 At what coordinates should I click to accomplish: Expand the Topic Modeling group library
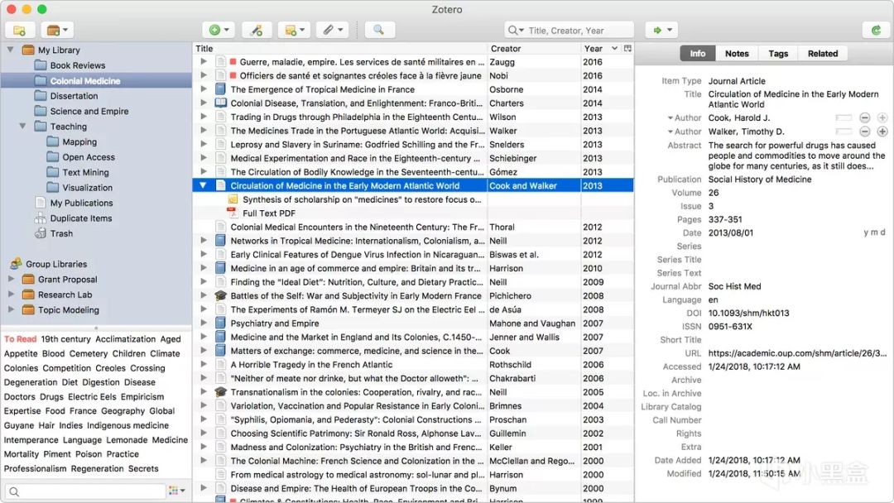[11, 309]
